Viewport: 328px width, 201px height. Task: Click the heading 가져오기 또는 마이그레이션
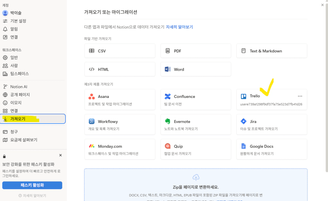111,12
